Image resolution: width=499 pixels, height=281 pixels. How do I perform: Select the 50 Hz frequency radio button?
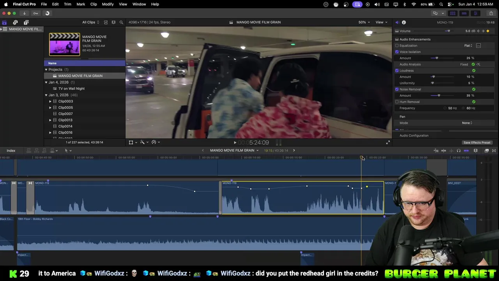tap(445, 108)
